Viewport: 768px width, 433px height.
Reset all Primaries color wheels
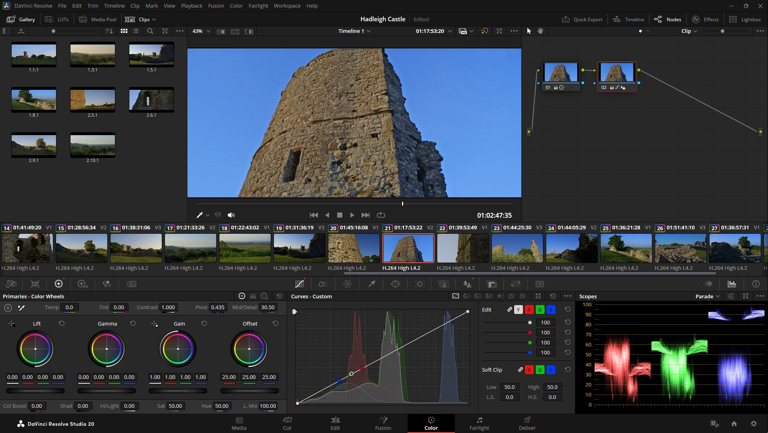pos(279,296)
